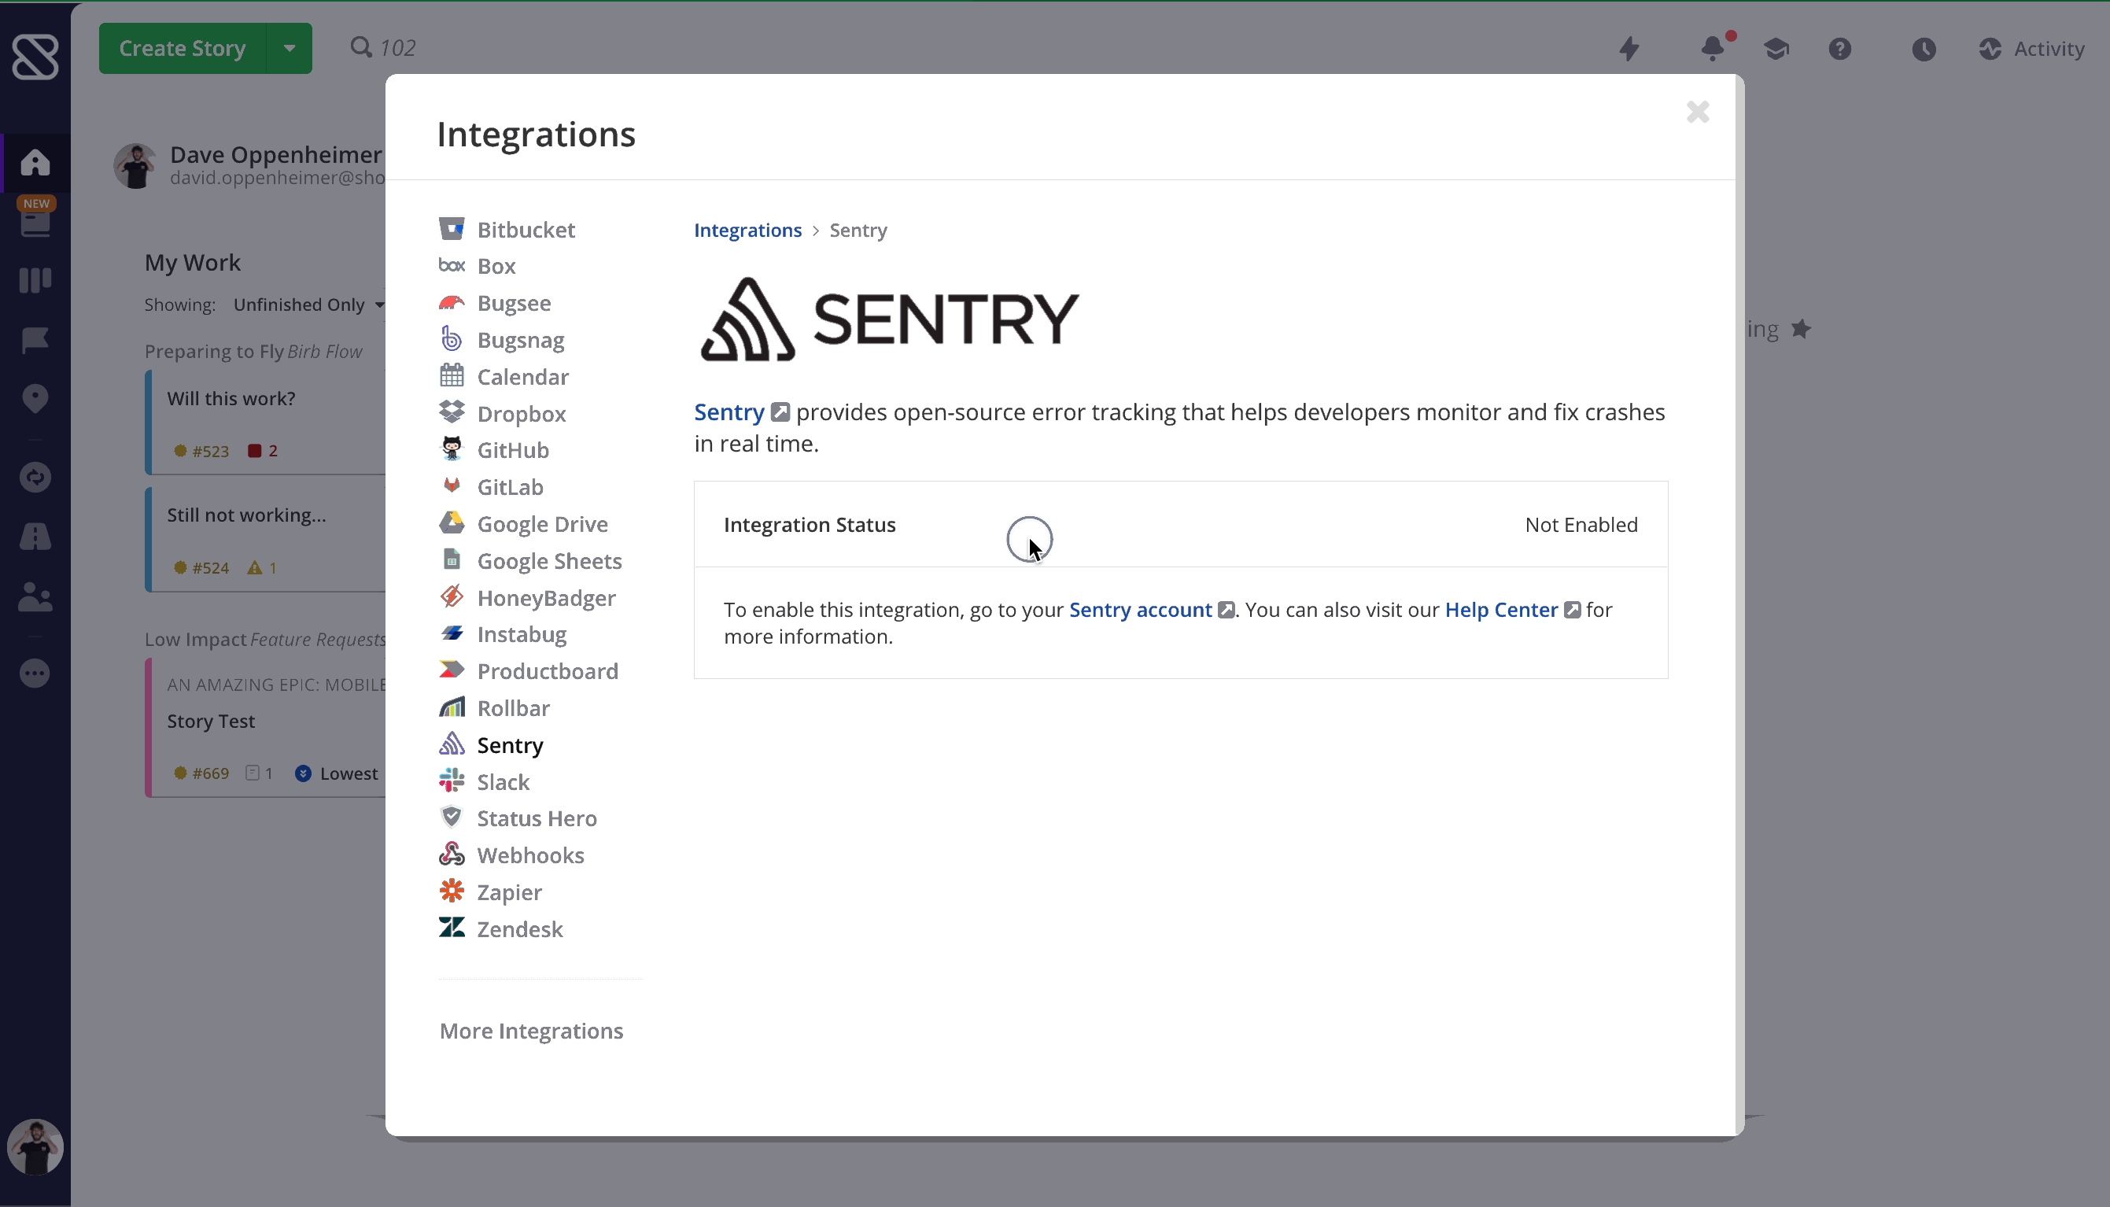Close the Integrations dialog
This screenshot has width=2110, height=1207.
click(x=1697, y=112)
